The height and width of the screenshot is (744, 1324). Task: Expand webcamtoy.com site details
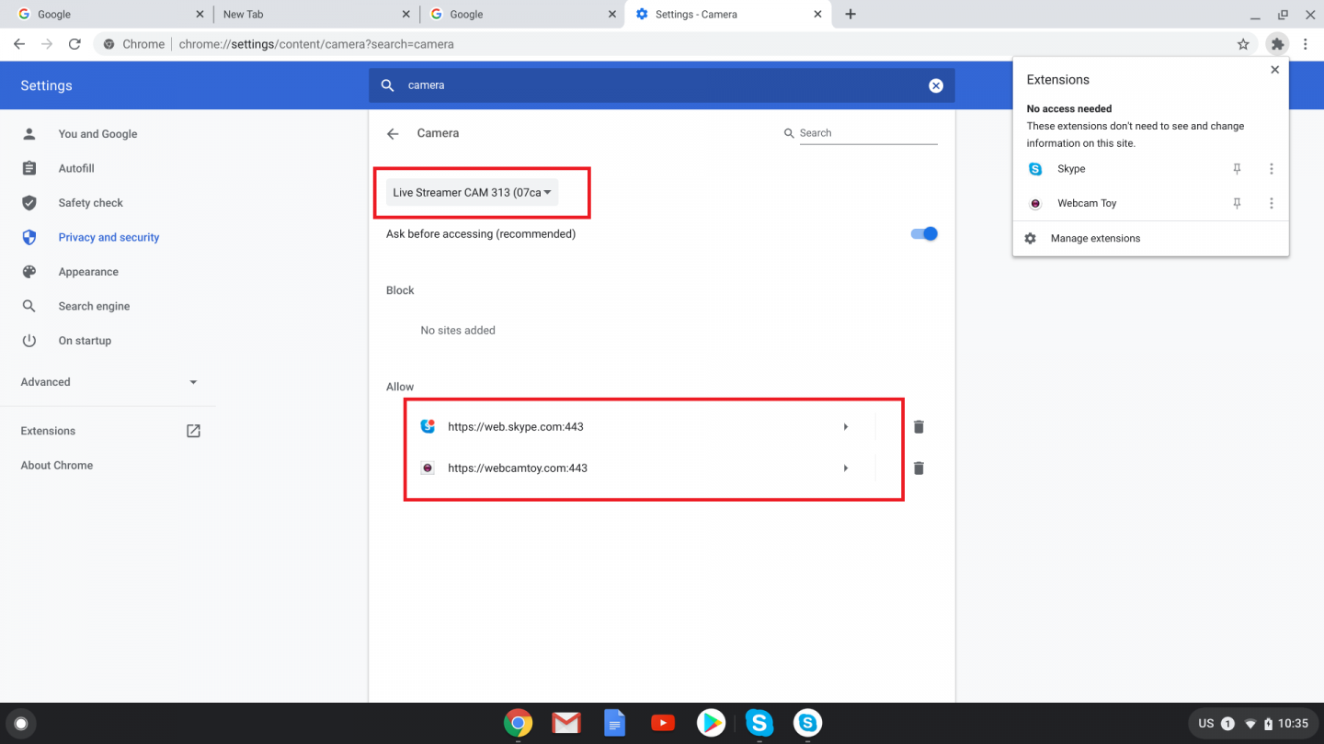pyautogui.click(x=845, y=468)
